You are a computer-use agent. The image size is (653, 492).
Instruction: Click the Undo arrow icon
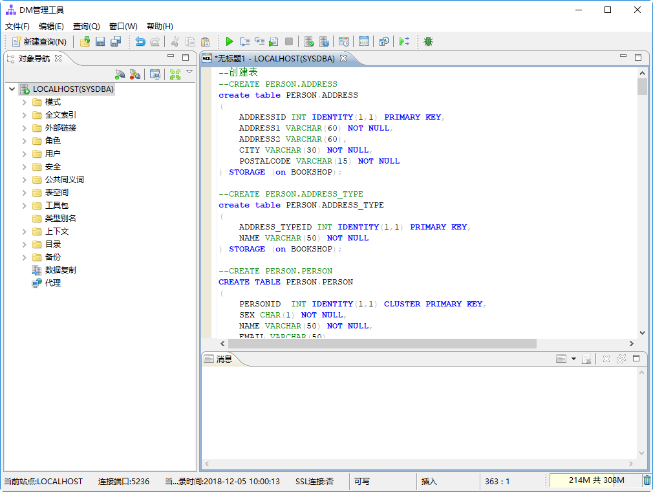140,41
